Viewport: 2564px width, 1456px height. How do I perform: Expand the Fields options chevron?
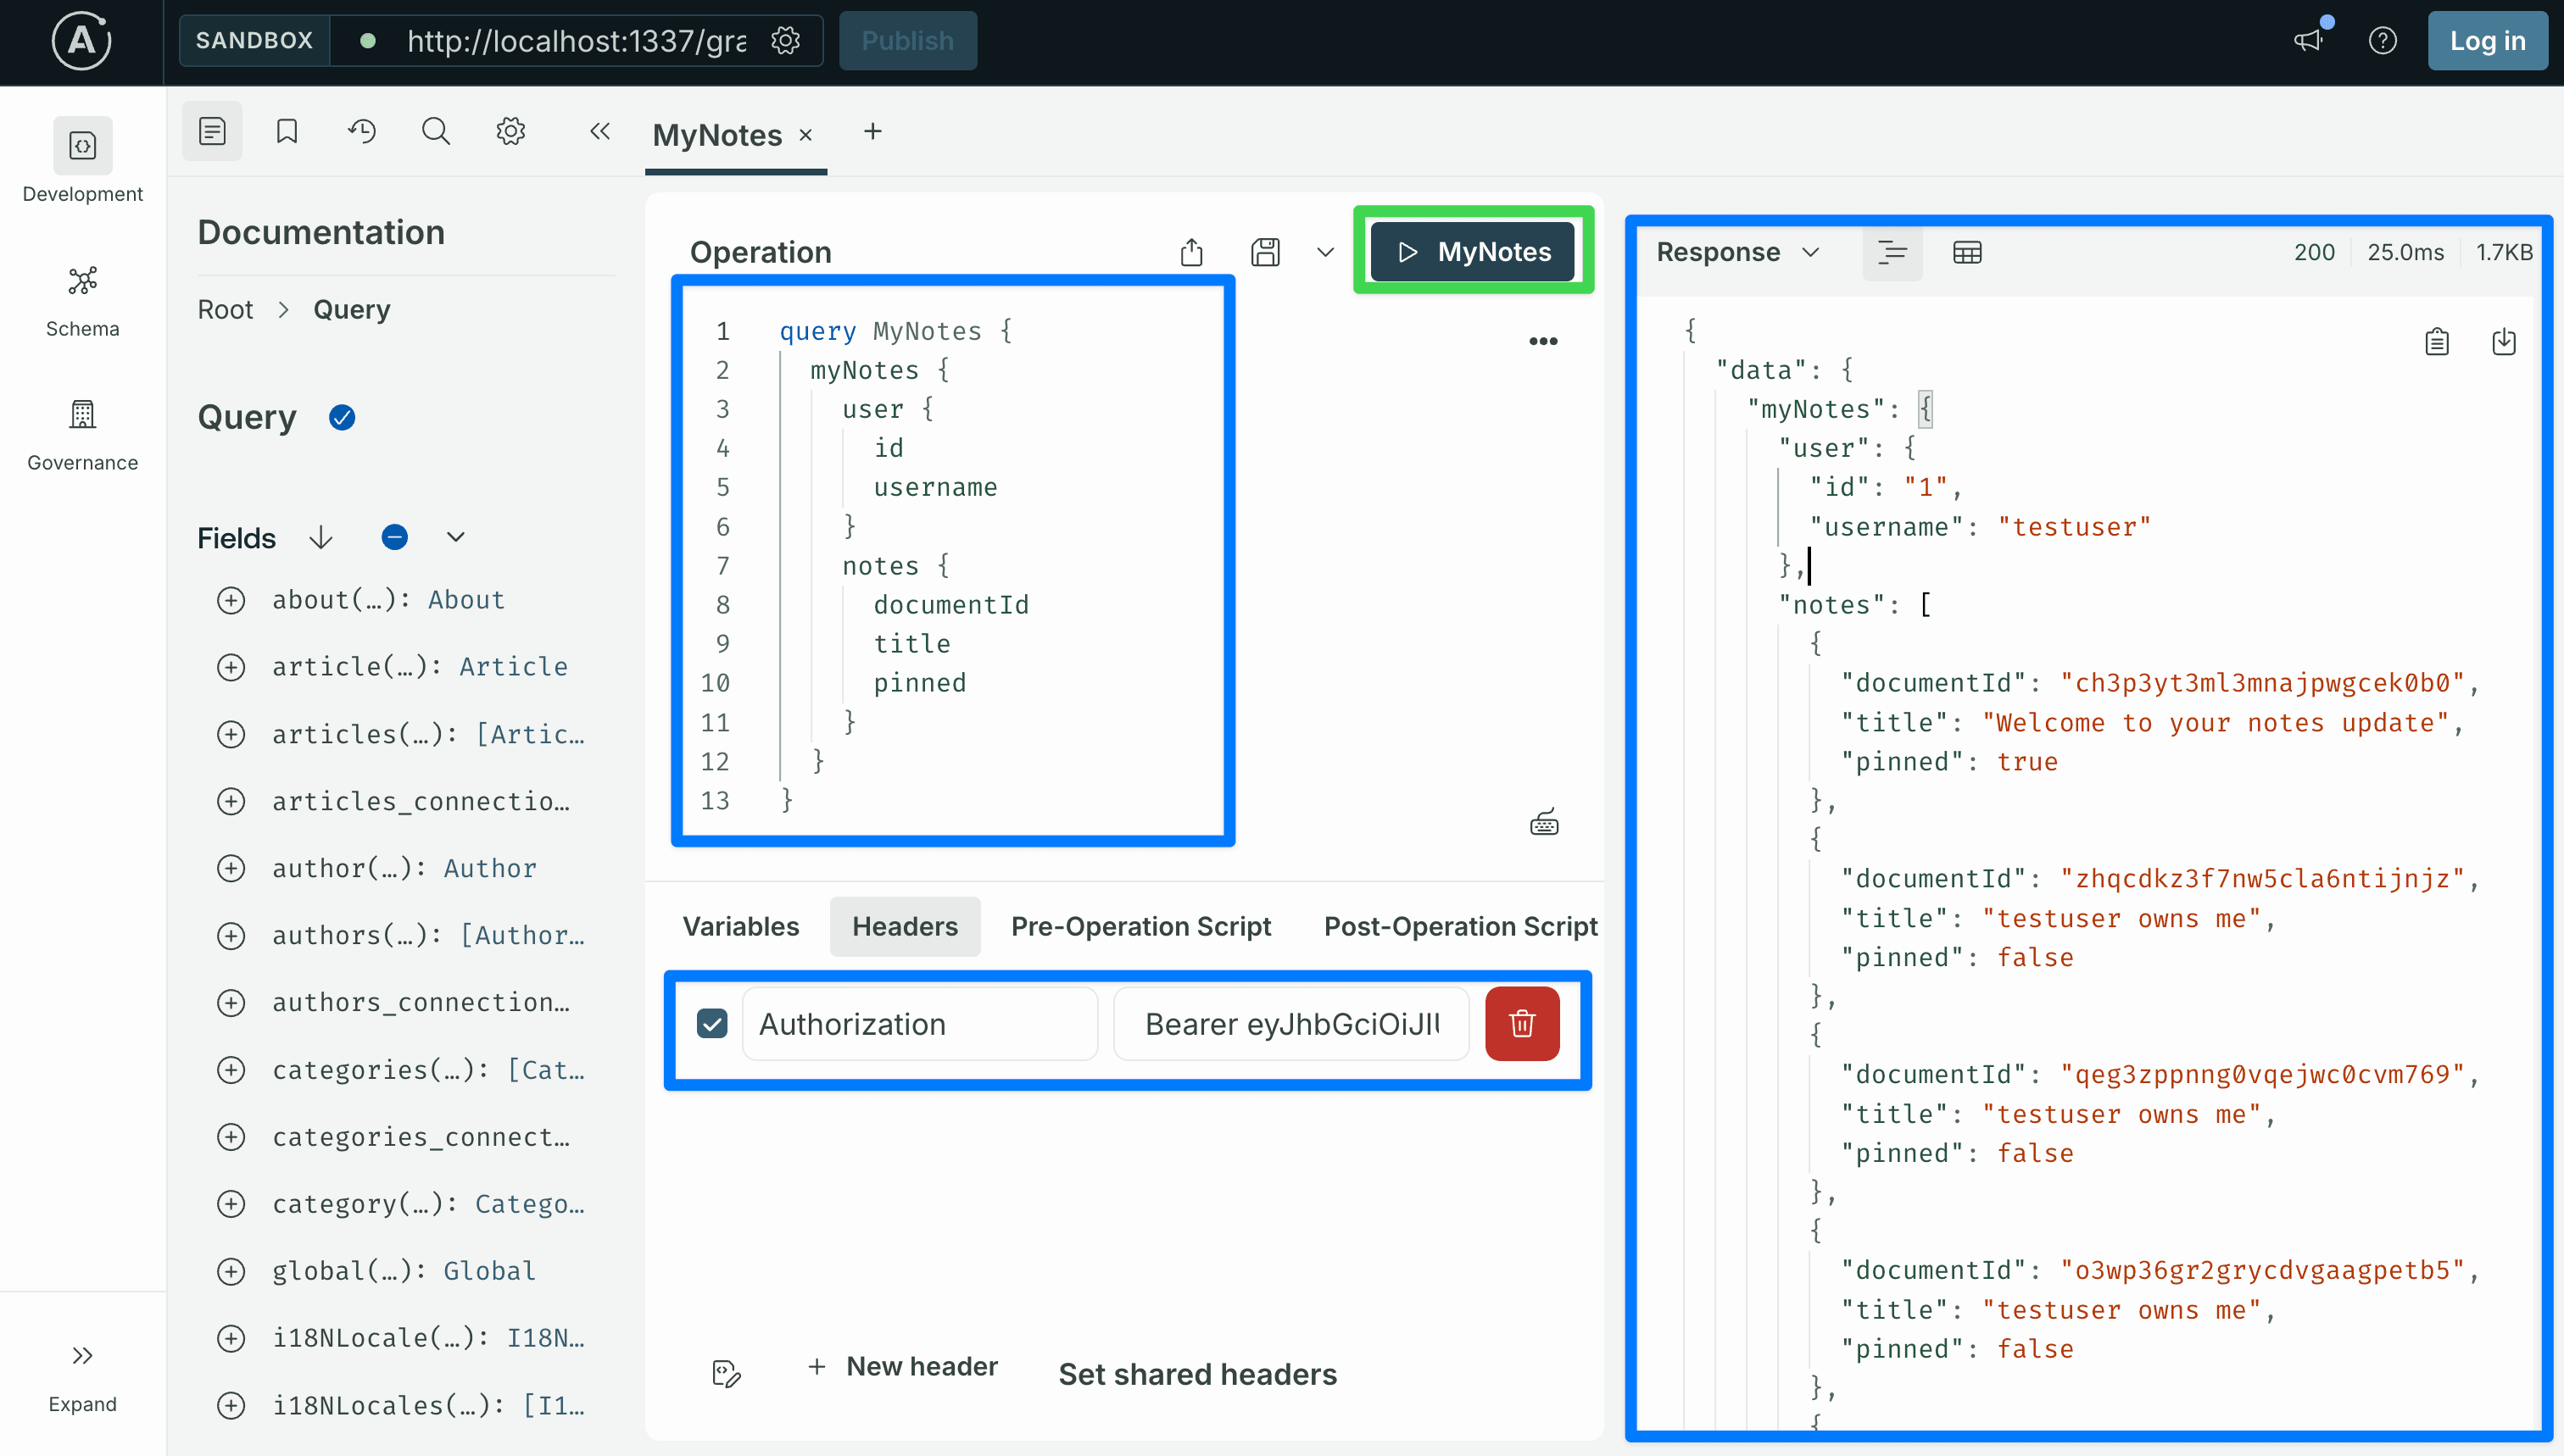tap(455, 537)
